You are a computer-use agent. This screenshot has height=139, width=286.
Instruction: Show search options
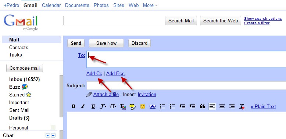click(263, 19)
